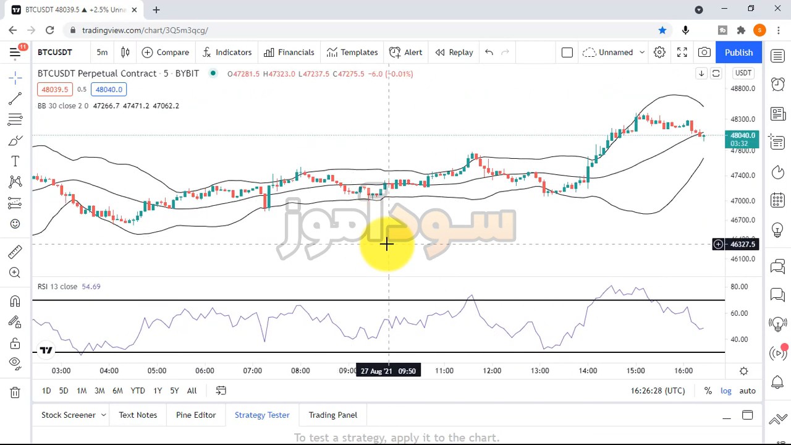791x445 pixels.
Task: Select the crosshair cursor tool
Action: point(15,77)
